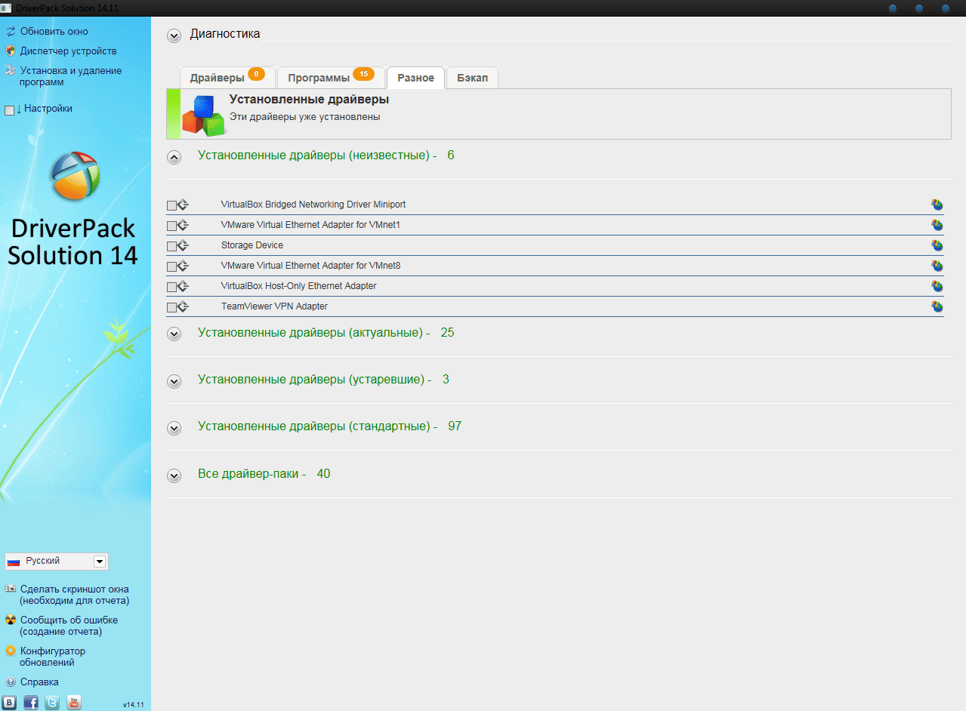Screen dimensions: 966x711
Task: Click the VKontakte social icon
Action: point(10,702)
